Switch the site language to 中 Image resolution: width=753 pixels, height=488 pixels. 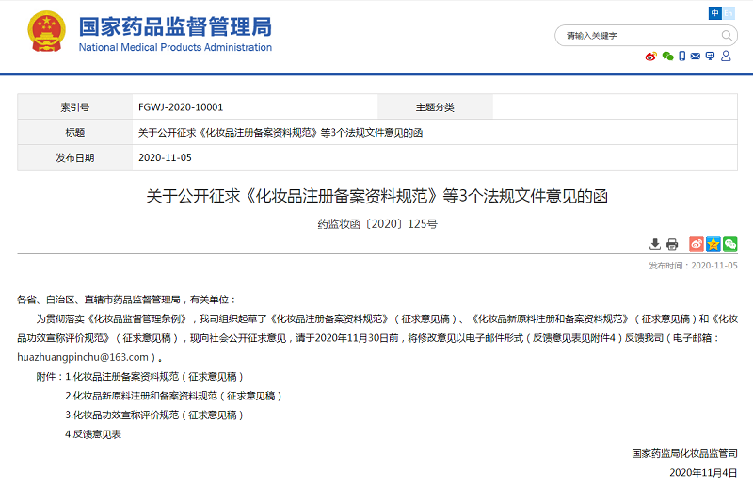(x=715, y=13)
